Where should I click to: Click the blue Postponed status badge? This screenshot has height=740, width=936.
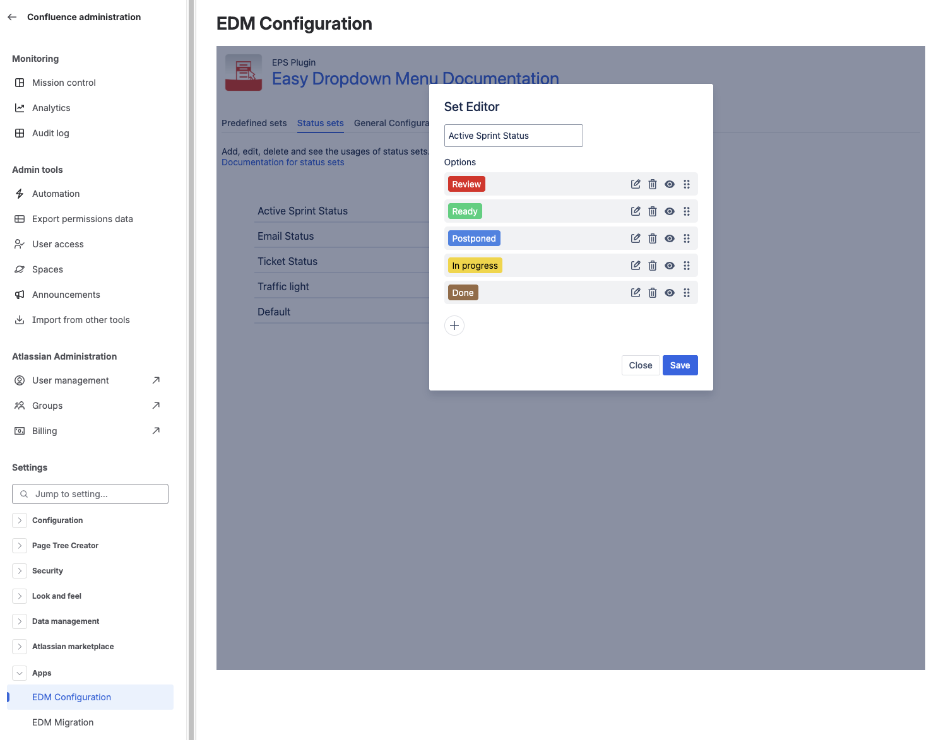click(474, 238)
